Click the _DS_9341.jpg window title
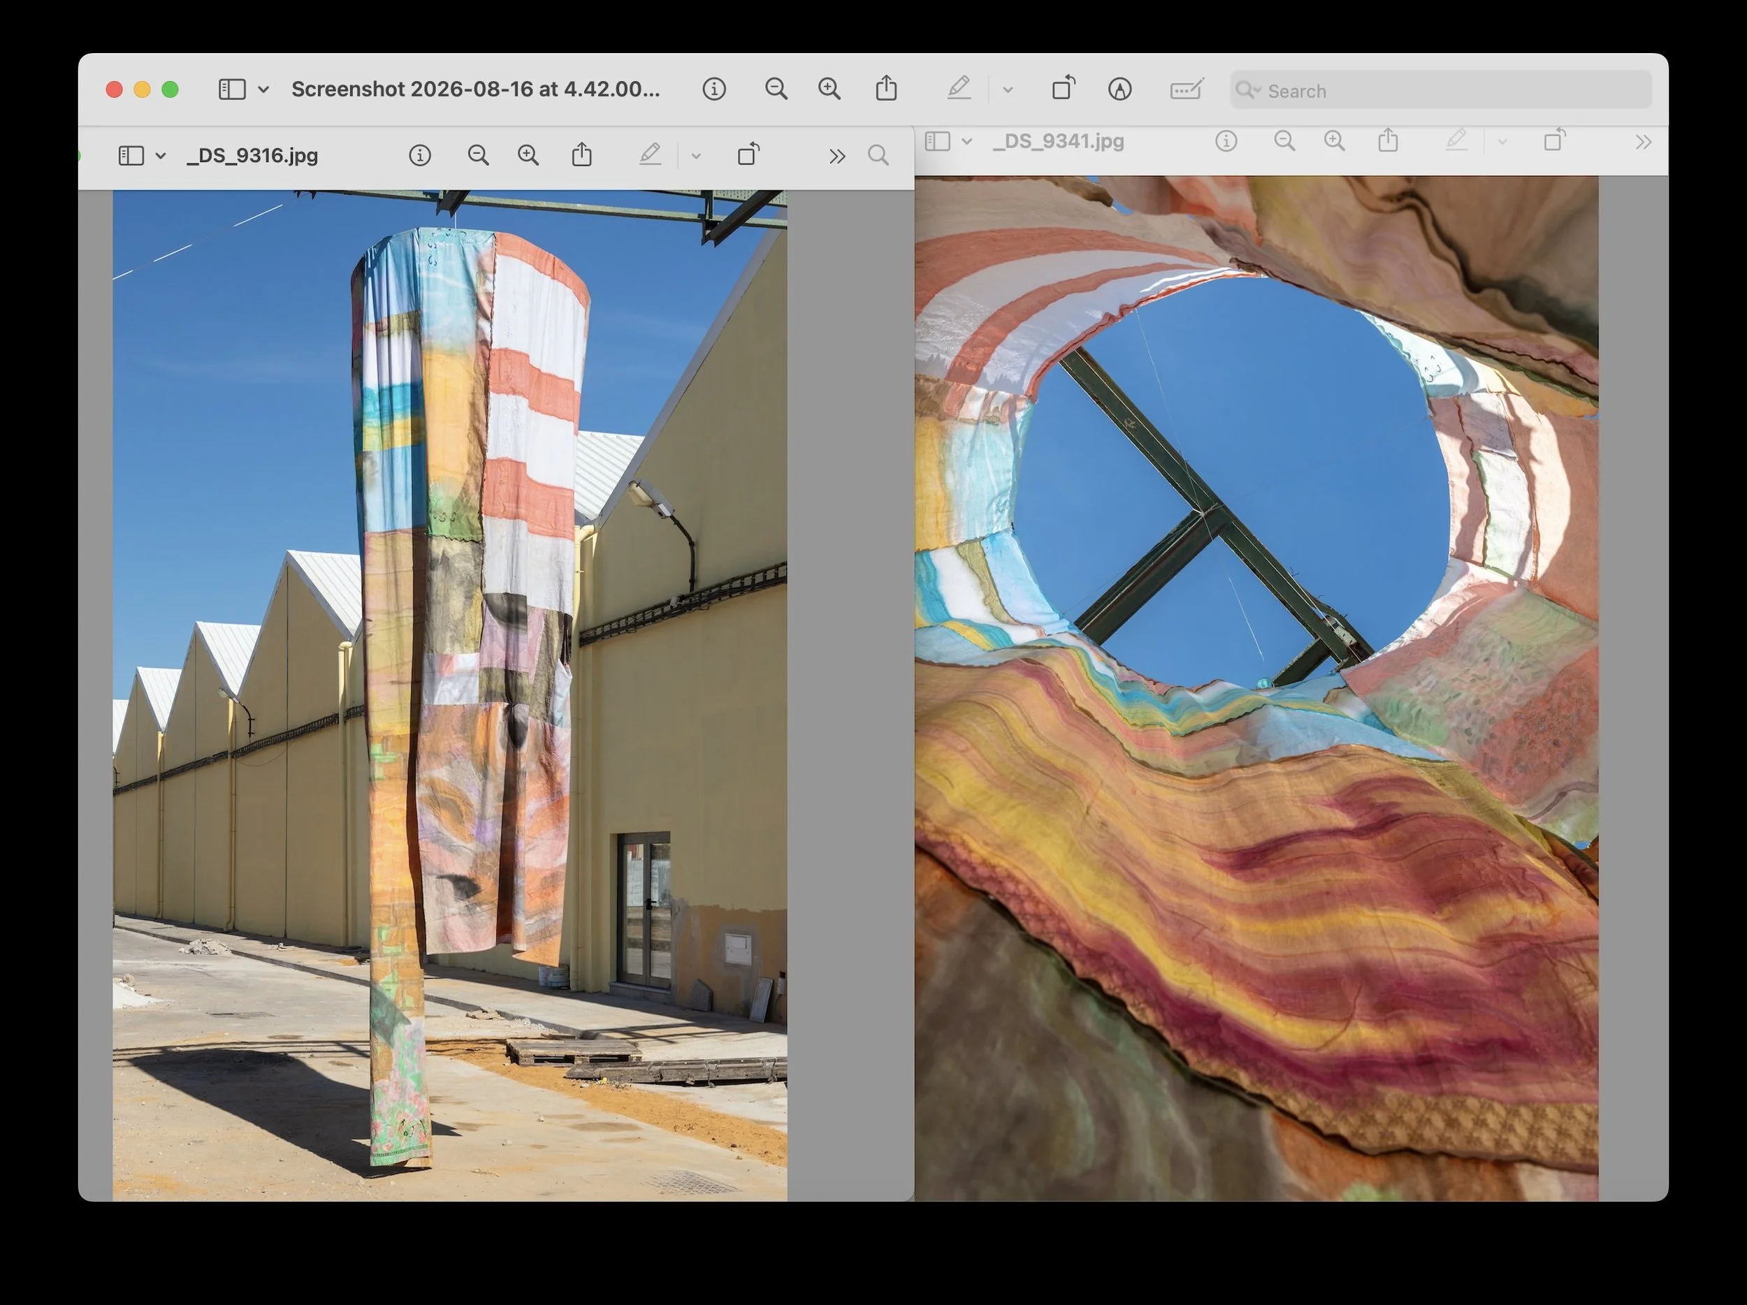Image resolution: width=1747 pixels, height=1305 pixels. [1058, 141]
